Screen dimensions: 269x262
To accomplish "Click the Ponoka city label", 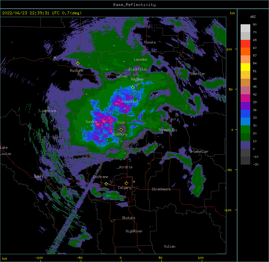I will coord(150,42).
